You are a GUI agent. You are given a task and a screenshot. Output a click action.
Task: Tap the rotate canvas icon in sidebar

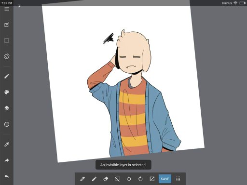coord(7,56)
